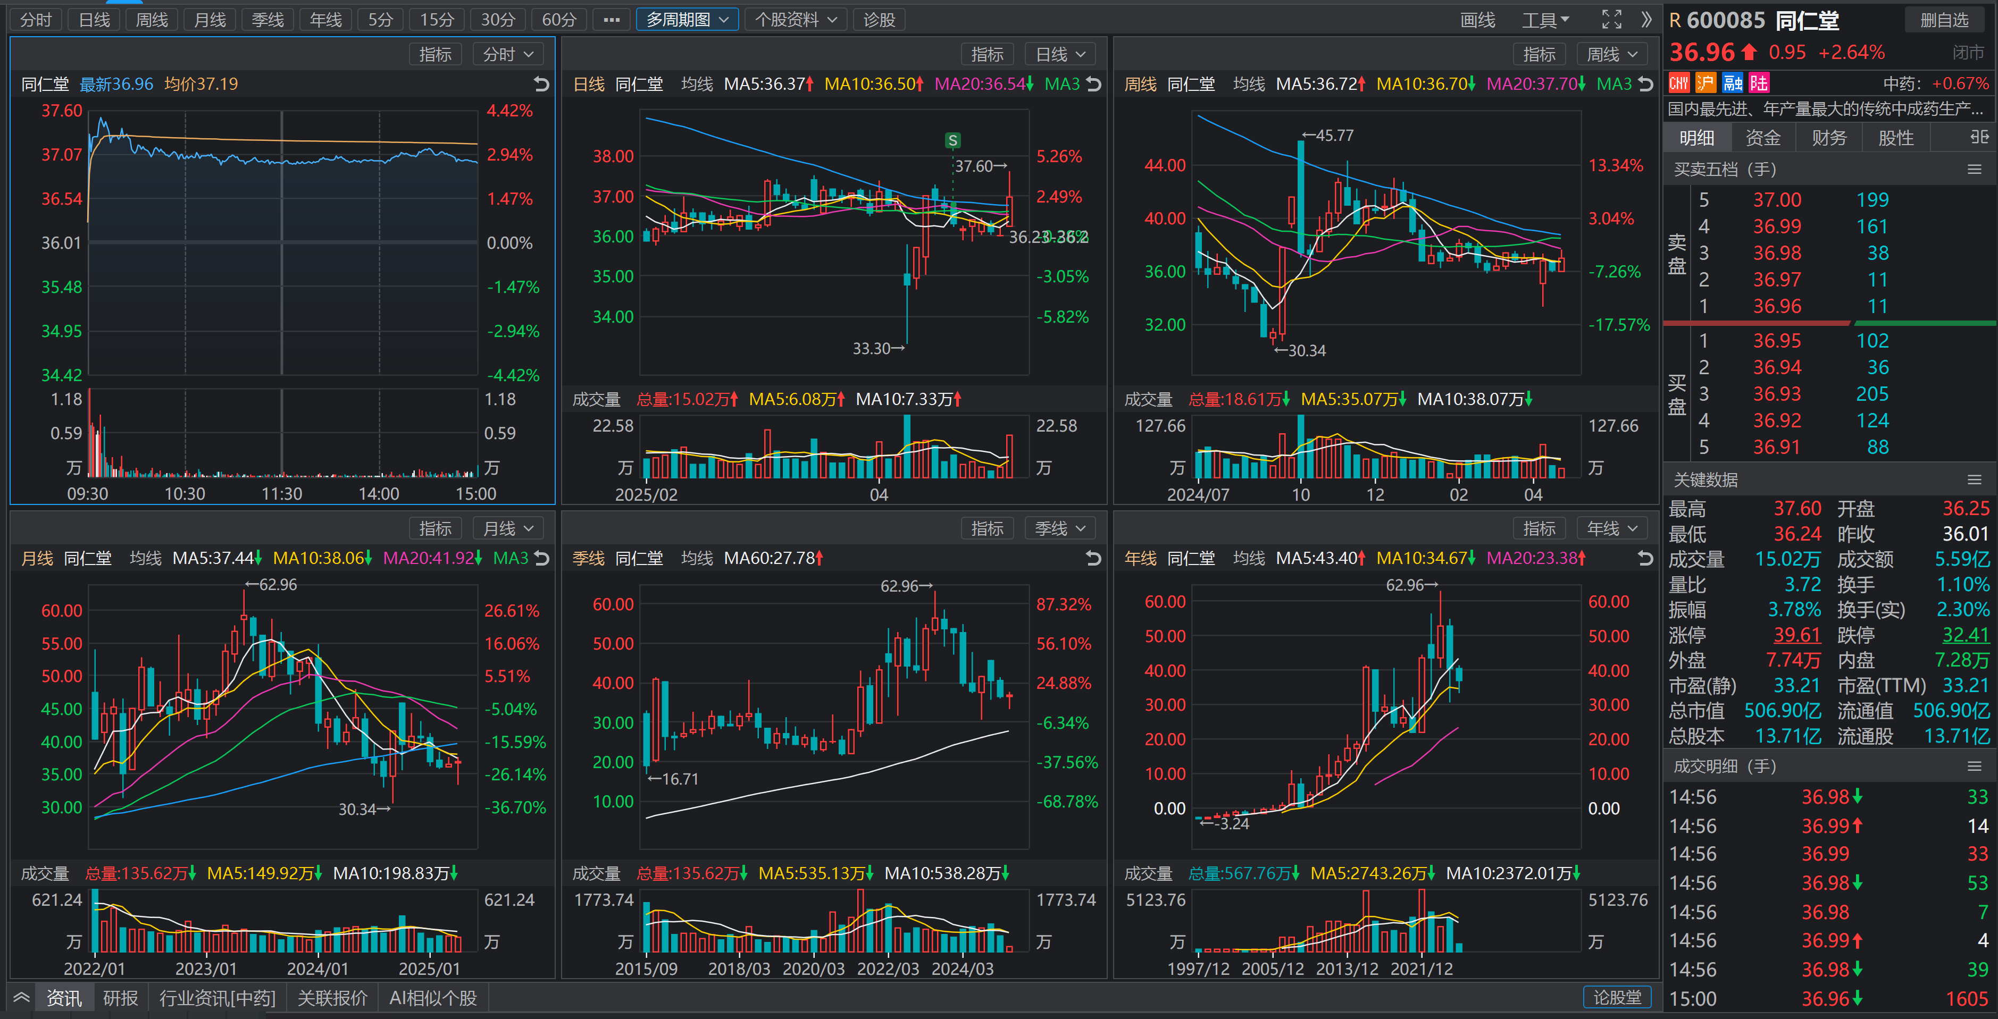This screenshot has width=1998, height=1019.
Task: Open the 多周期图 dropdown
Action: (x=687, y=19)
